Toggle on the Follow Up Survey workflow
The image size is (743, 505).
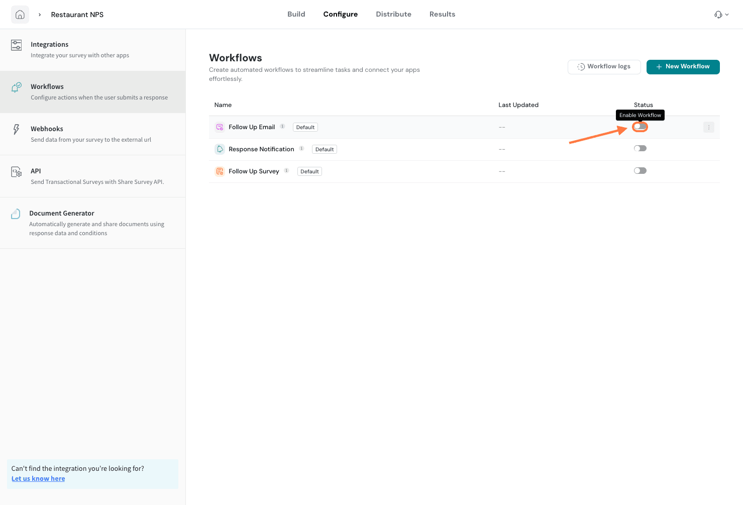click(x=640, y=171)
